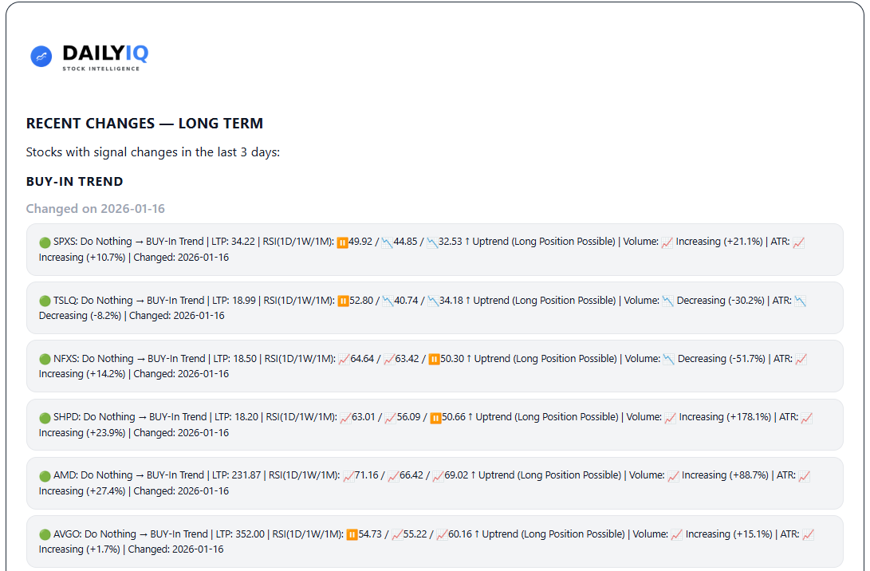Click the RECENT CHANGES — LONG TERM heading
870x571 pixels.
coord(144,124)
